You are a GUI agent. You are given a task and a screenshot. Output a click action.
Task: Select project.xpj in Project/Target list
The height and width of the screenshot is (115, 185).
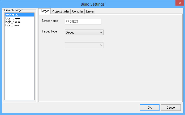click(19, 15)
